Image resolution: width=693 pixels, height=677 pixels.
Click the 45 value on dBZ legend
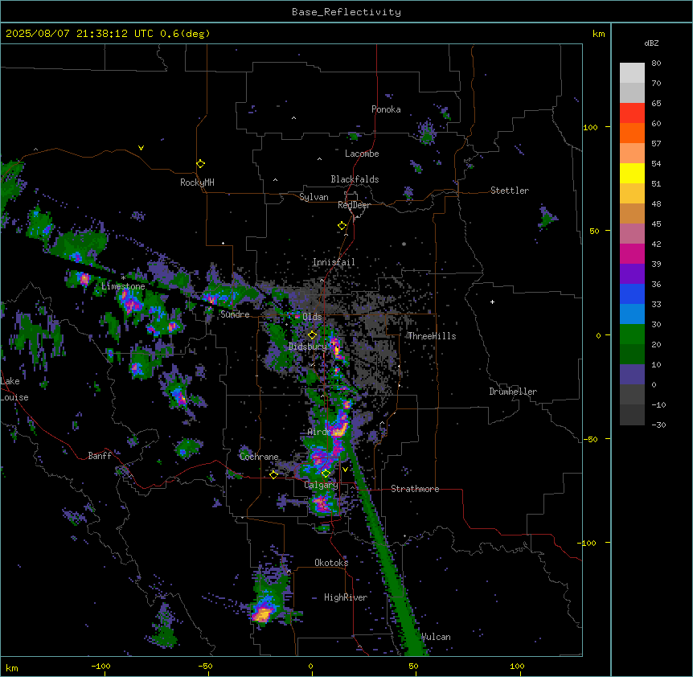pyautogui.click(x=656, y=224)
